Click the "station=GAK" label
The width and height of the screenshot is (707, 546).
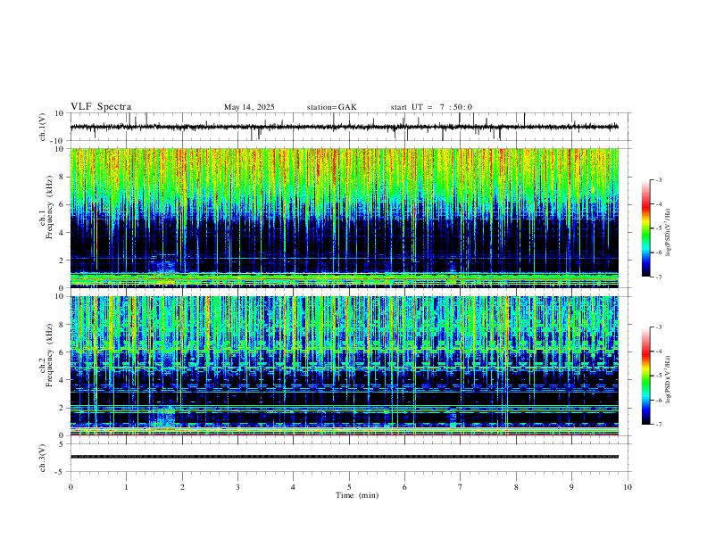click(331, 107)
